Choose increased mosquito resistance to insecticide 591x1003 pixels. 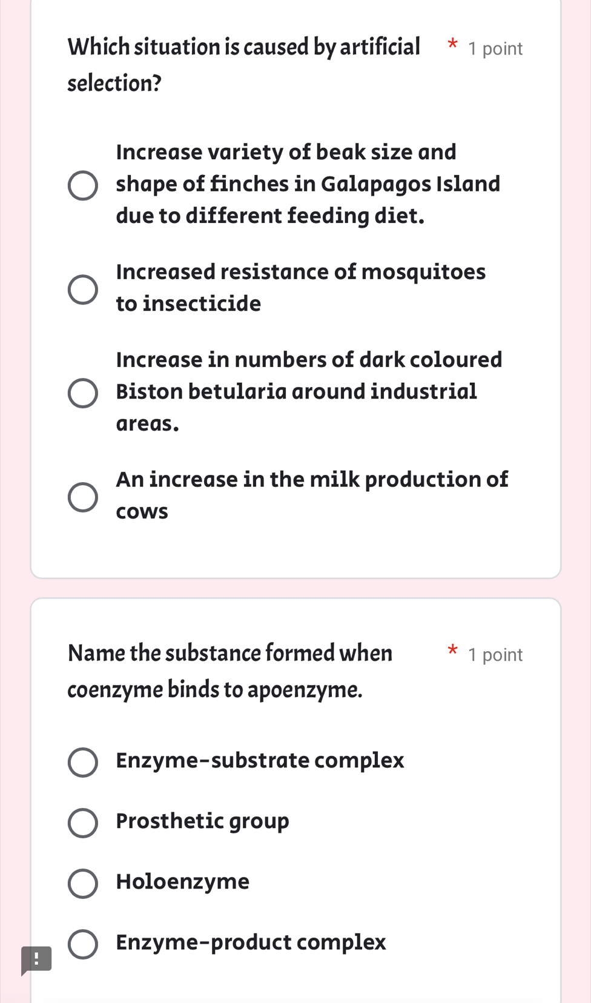tap(84, 288)
